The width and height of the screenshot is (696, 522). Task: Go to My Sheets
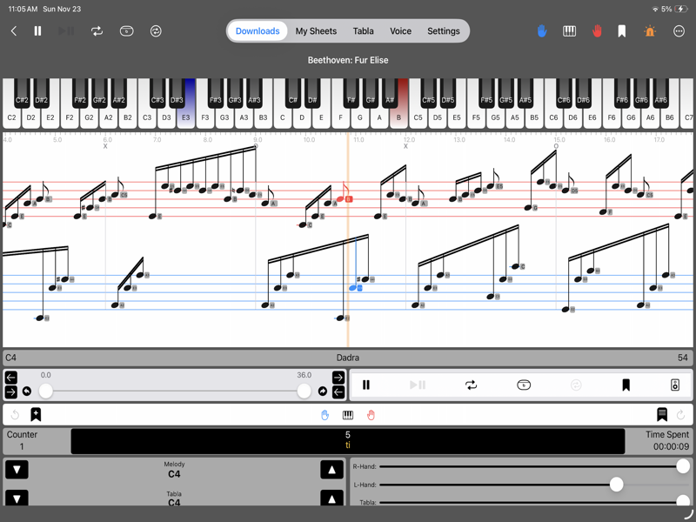click(315, 30)
